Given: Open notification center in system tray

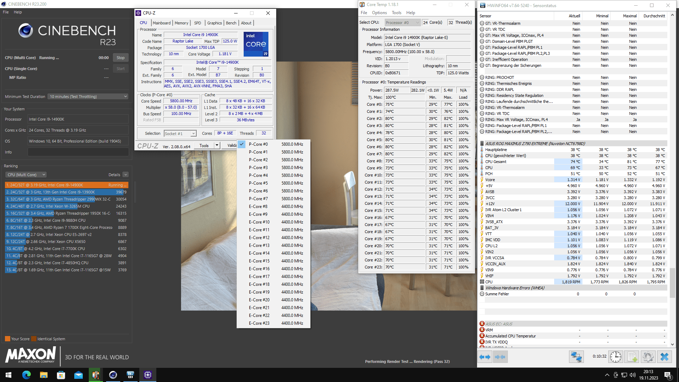Looking at the screenshot, I should pyautogui.click(x=668, y=375).
